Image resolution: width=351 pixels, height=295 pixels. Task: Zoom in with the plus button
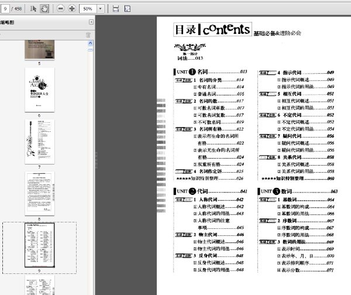72,9
